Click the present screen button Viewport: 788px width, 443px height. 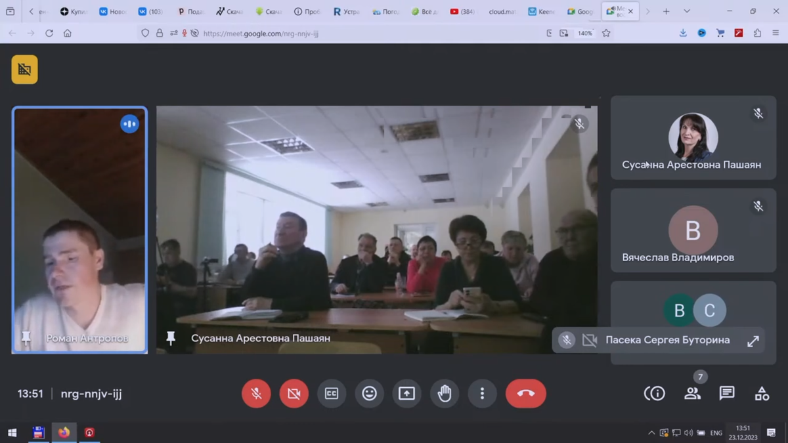pyautogui.click(x=406, y=394)
